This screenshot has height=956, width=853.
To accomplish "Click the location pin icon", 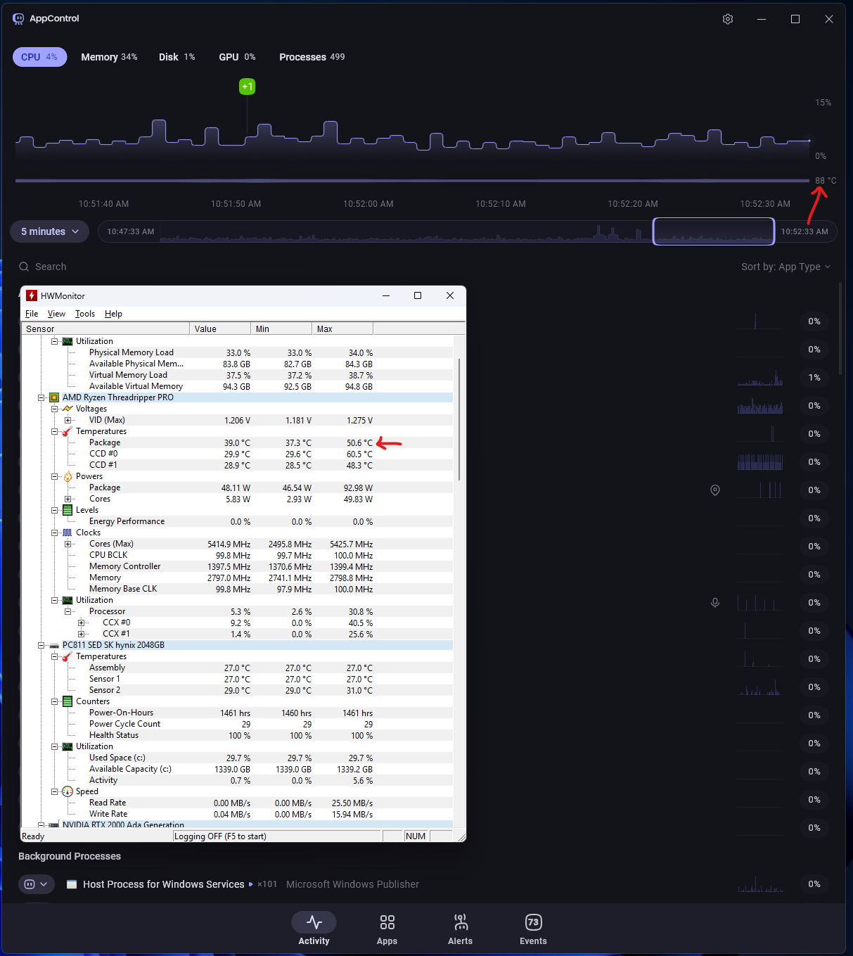I will (x=715, y=490).
